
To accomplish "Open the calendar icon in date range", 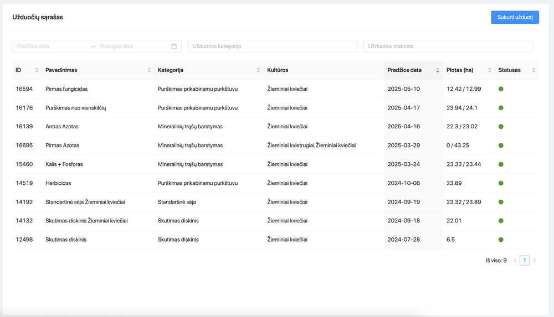I will [174, 46].
